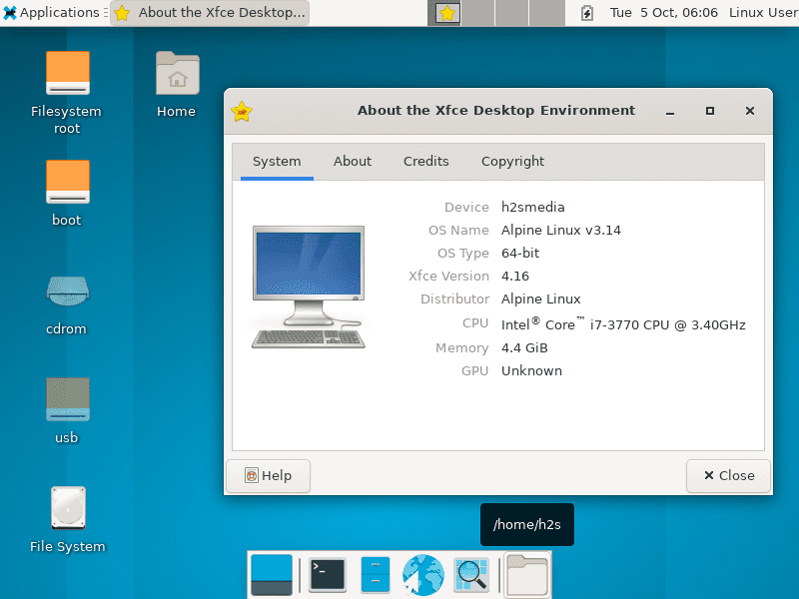Switch workspaces using the panel workspace switcher
The image size is (799, 599).
479,13
